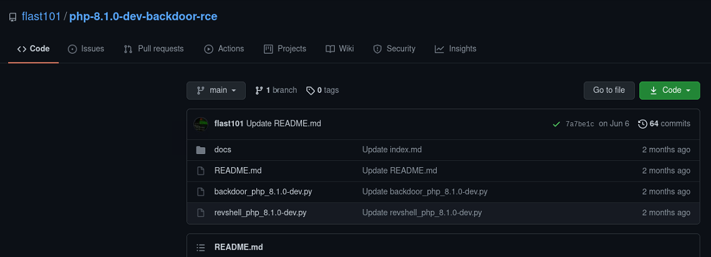Screen dimensions: 711x257
Task: Open the Actions tab
Action: [224, 49]
